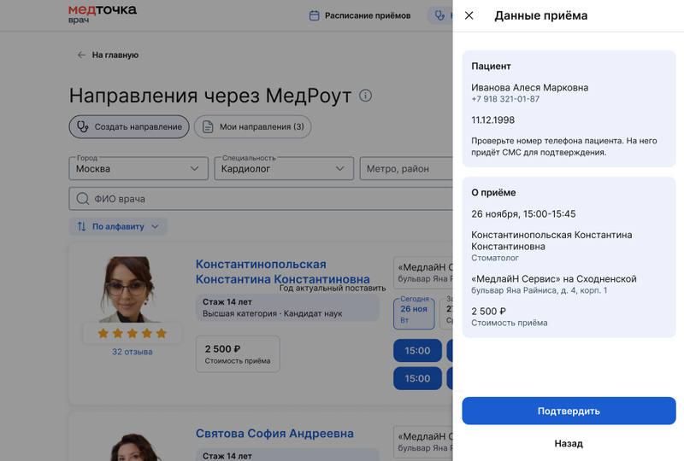This screenshot has width=684, height=461.
Task: Return via the На главную arrow icon
Action: [x=81, y=55]
